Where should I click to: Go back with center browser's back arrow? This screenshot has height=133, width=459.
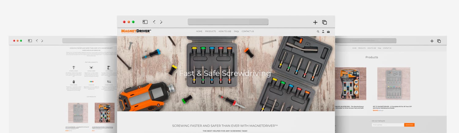point(154,22)
